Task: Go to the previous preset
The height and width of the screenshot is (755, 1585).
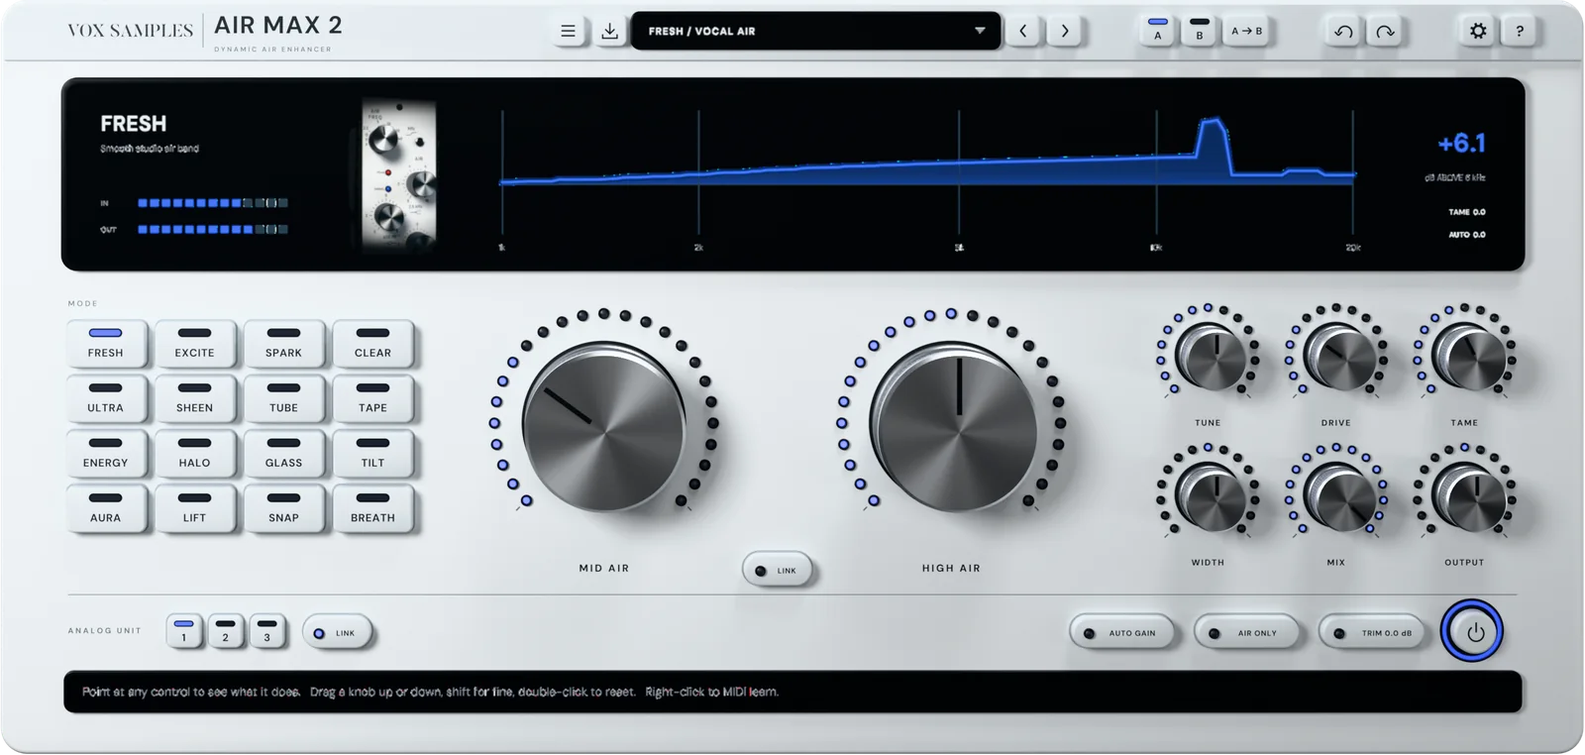Action: pos(1023,31)
